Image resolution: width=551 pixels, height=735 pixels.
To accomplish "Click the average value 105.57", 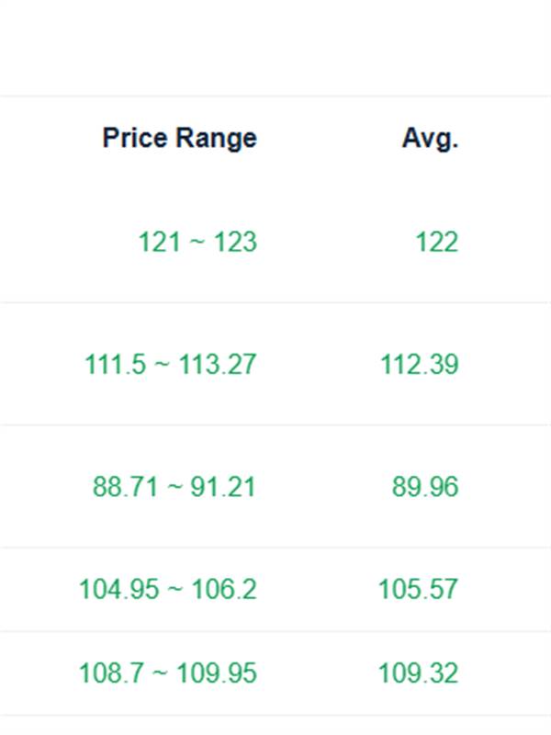I will point(418,589).
